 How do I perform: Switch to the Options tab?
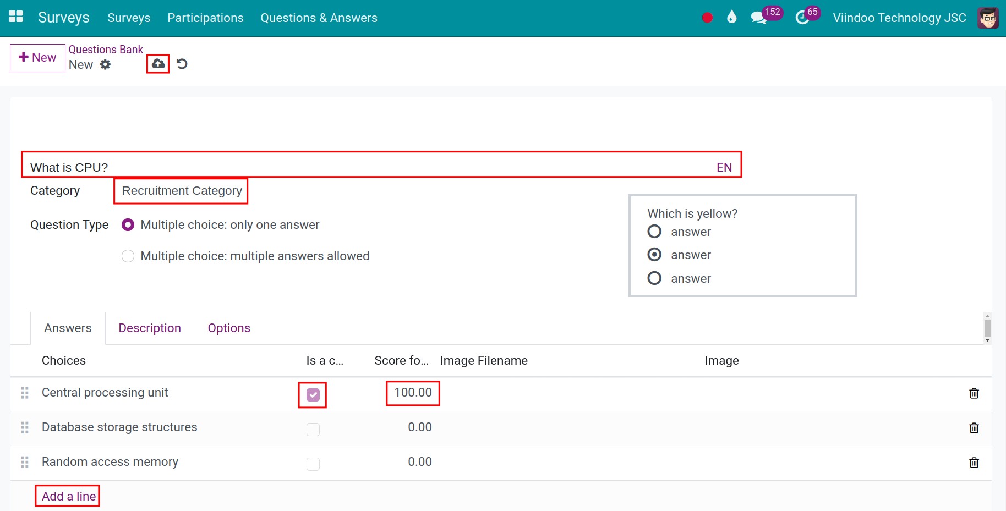(x=229, y=328)
